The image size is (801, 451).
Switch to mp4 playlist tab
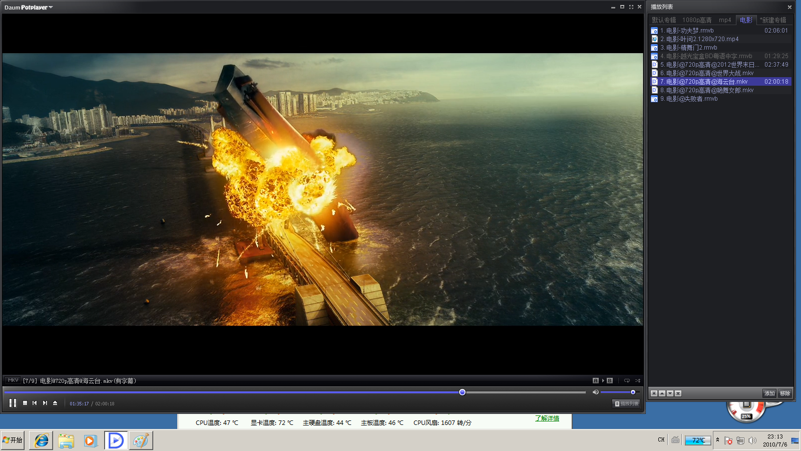pyautogui.click(x=725, y=20)
